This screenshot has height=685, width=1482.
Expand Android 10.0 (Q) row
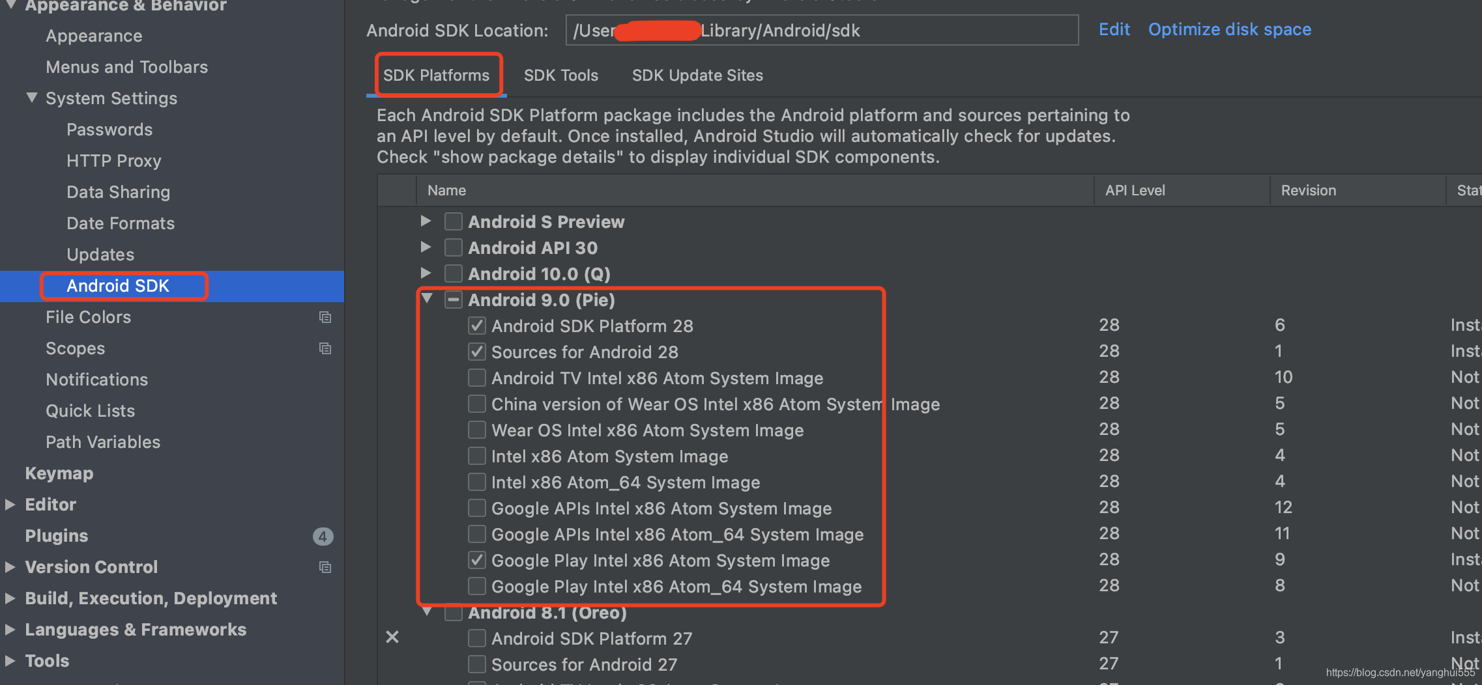click(426, 273)
